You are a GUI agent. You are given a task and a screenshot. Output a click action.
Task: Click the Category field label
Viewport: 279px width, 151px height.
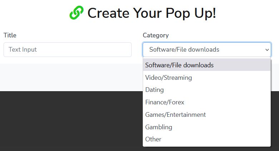pyautogui.click(x=156, y=35)
